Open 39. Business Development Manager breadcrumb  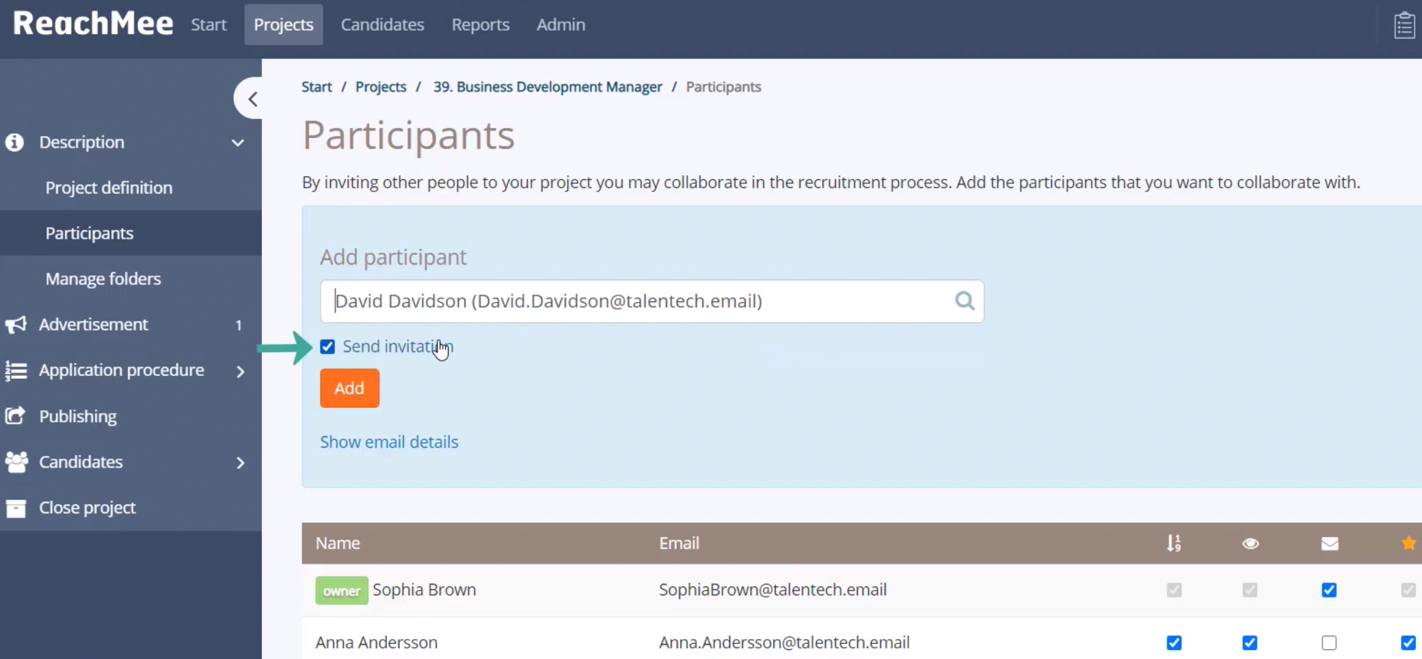[x=548, y=87]
